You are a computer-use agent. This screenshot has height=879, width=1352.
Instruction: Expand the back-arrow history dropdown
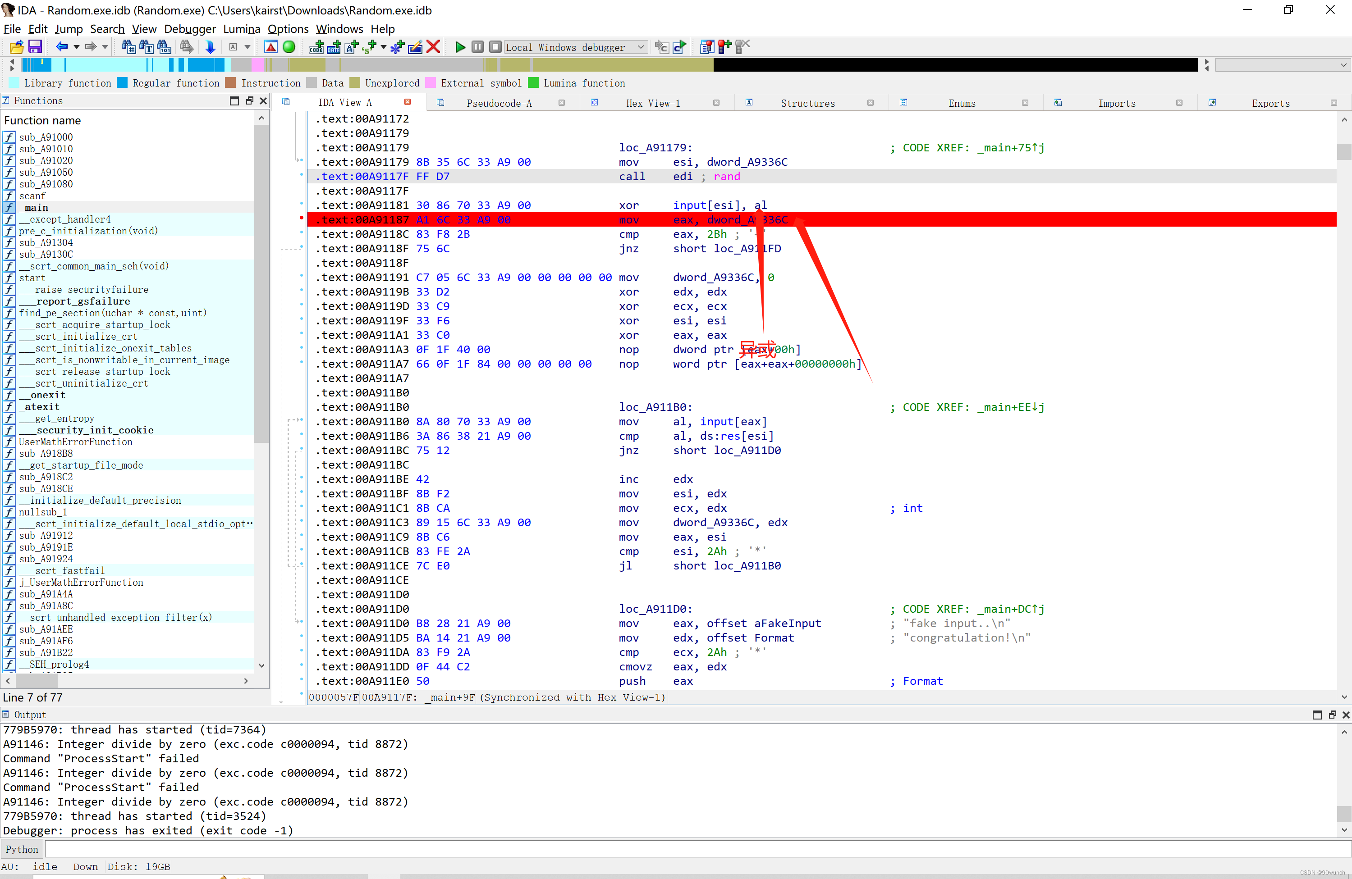(76, 47)
